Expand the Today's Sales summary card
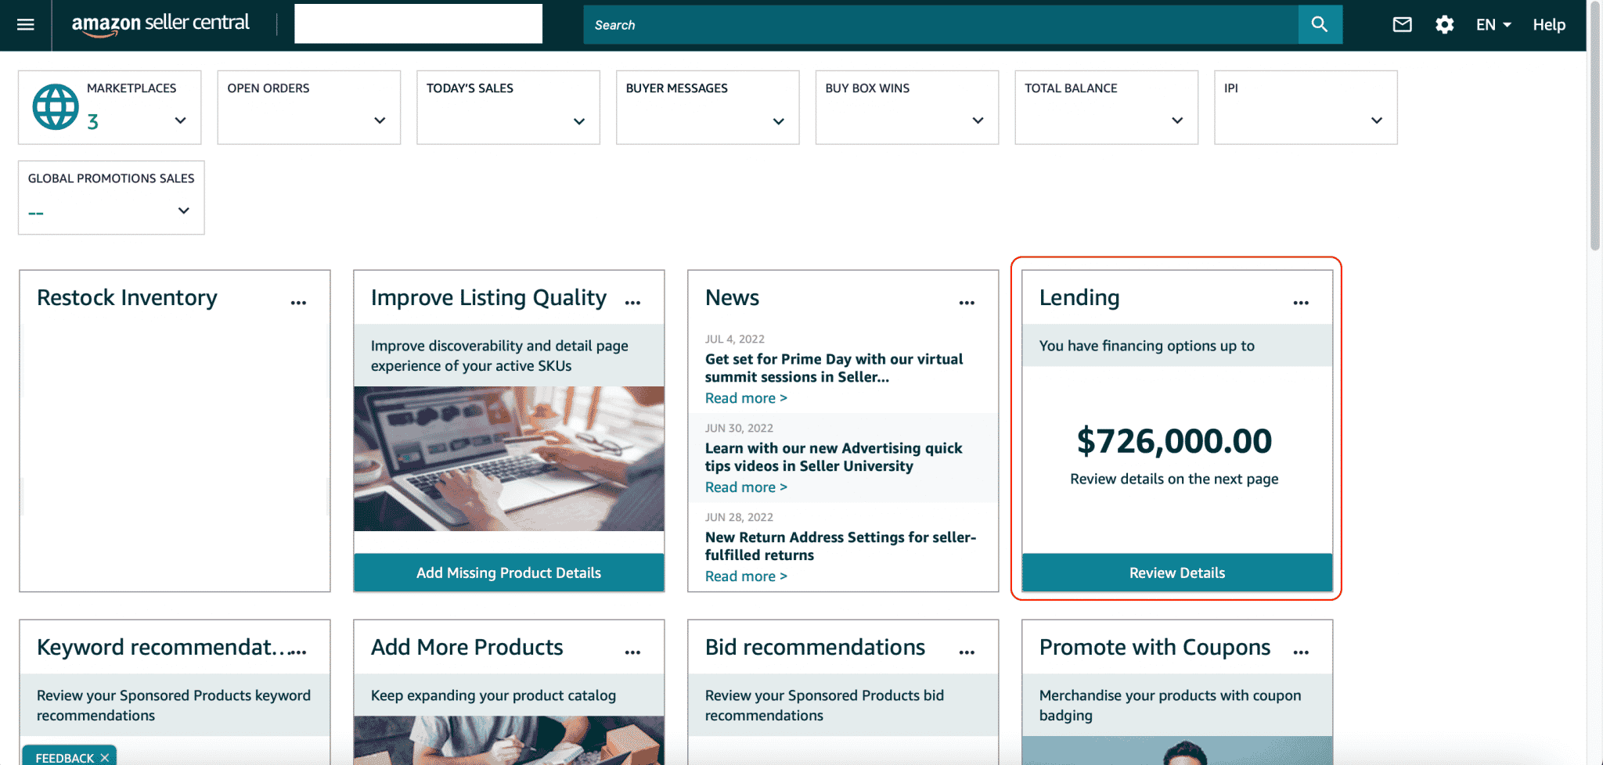 click(x=579, y=120)
